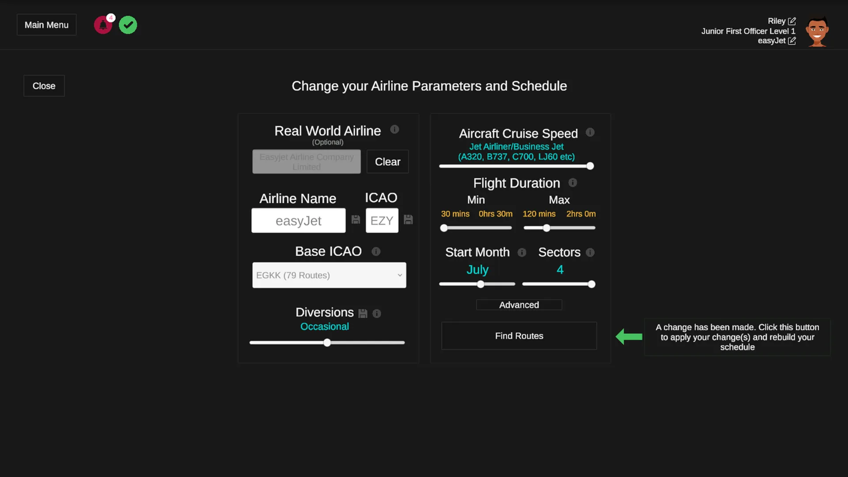
Task: Open the Base ICAO EGKK dropdown
Action: point(329,275)
